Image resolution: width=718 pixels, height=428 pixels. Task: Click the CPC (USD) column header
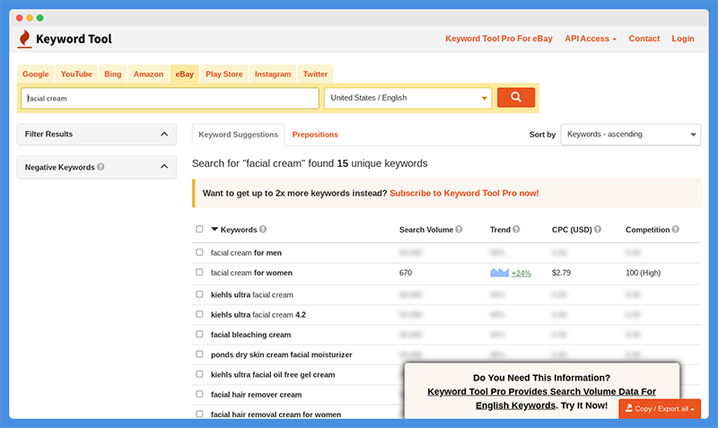pyautogui.click(x=572, y=230)
